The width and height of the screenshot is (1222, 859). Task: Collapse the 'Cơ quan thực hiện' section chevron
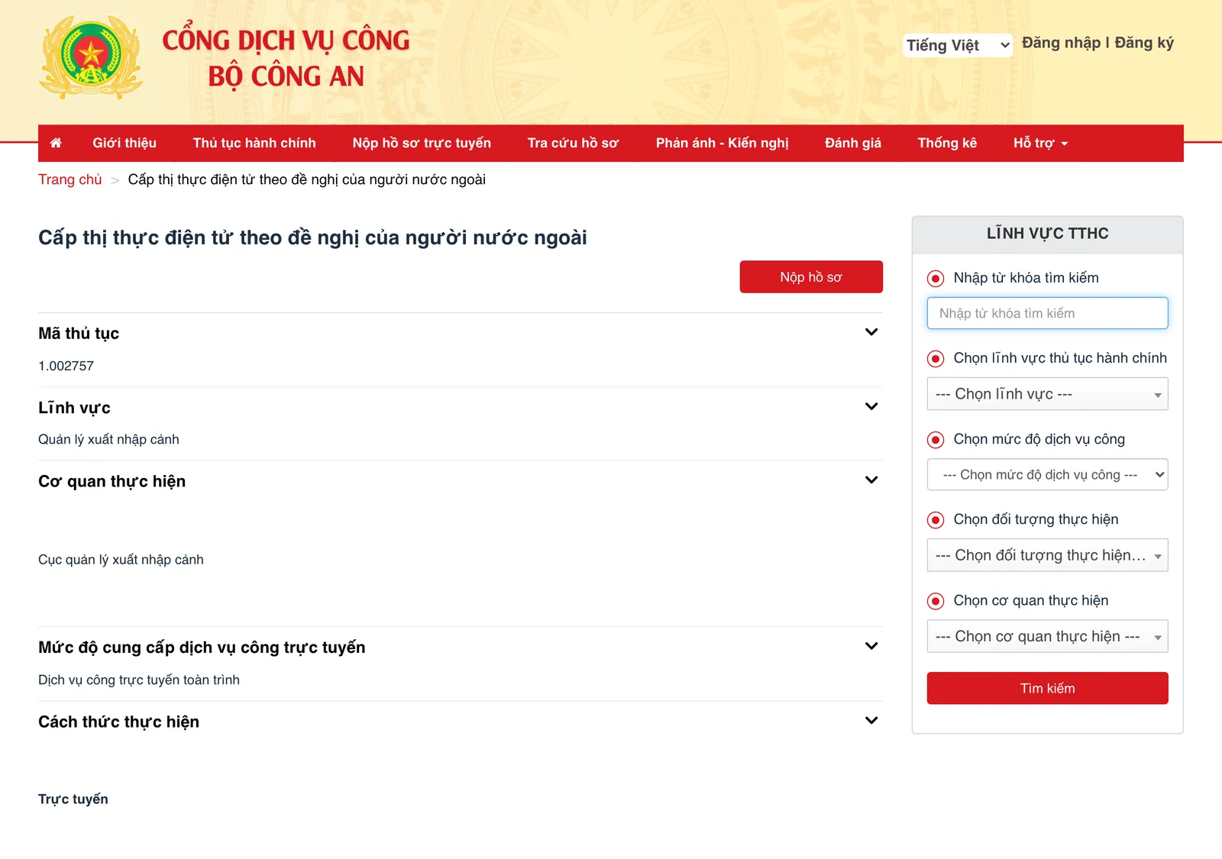click(871, 480)
